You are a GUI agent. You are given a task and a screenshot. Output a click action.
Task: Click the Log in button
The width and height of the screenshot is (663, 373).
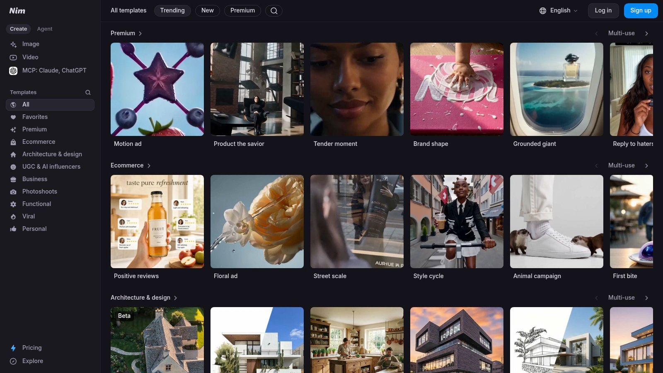[x=603, y=11]
